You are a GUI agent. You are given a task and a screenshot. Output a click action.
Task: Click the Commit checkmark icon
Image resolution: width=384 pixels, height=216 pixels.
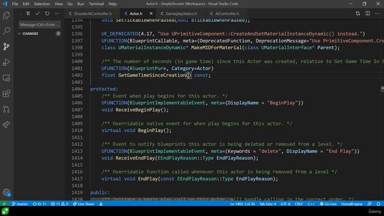37,14
